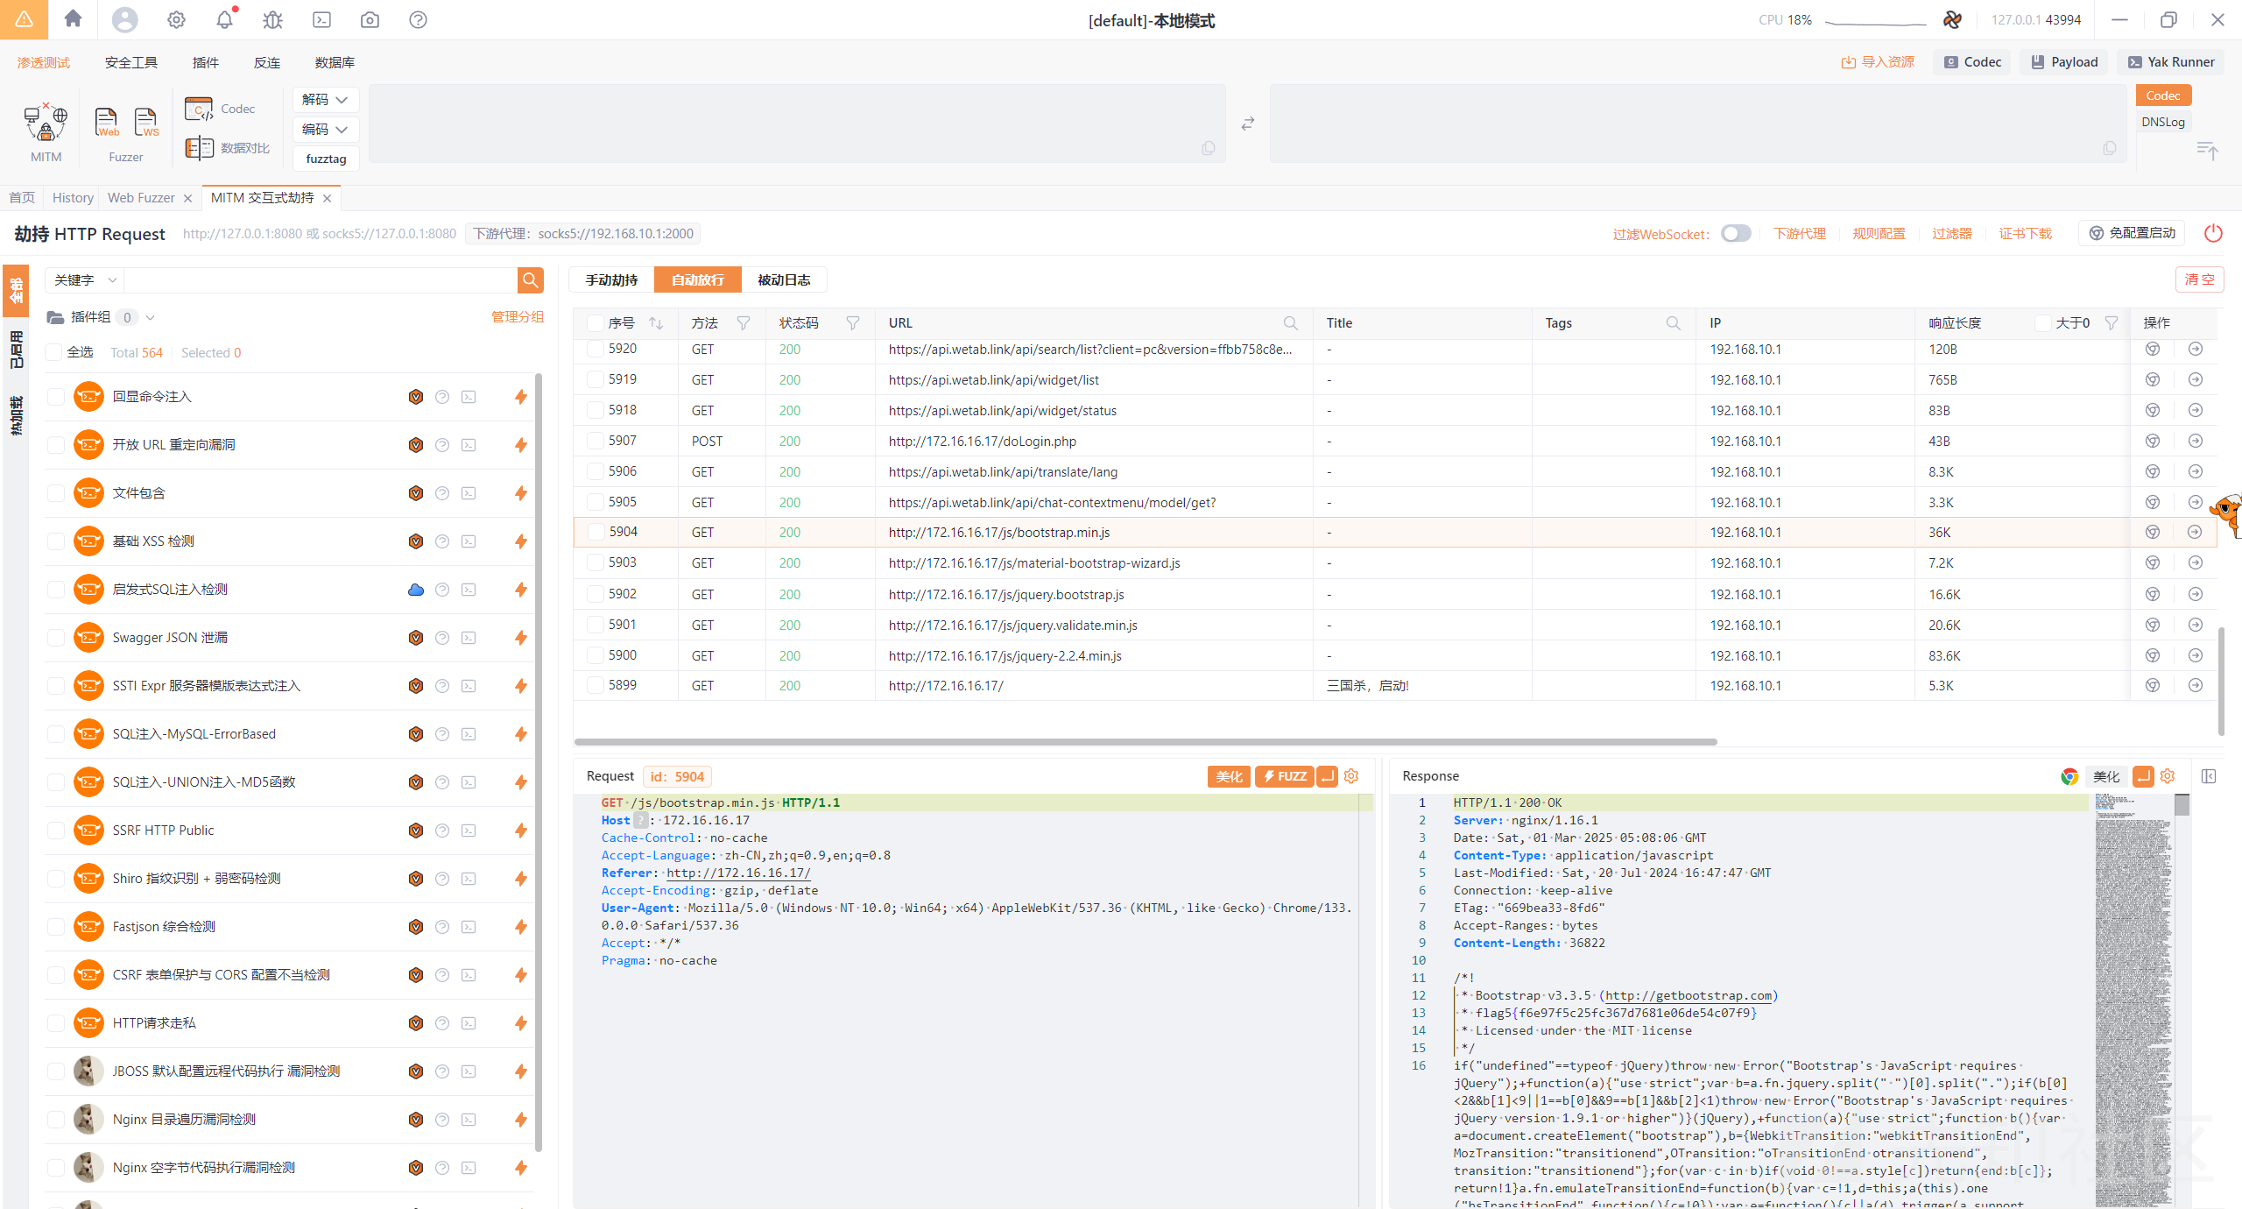
Task: Click the table horizontal scrollbar
Action: pos(1146,742)
